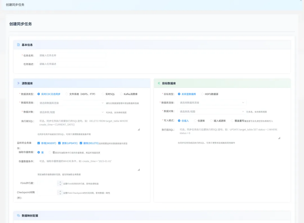This screenshot has height=223, width=304.
Task: Decrease Checkpoint间隔 with the down arrow
Action: (60, 194)
